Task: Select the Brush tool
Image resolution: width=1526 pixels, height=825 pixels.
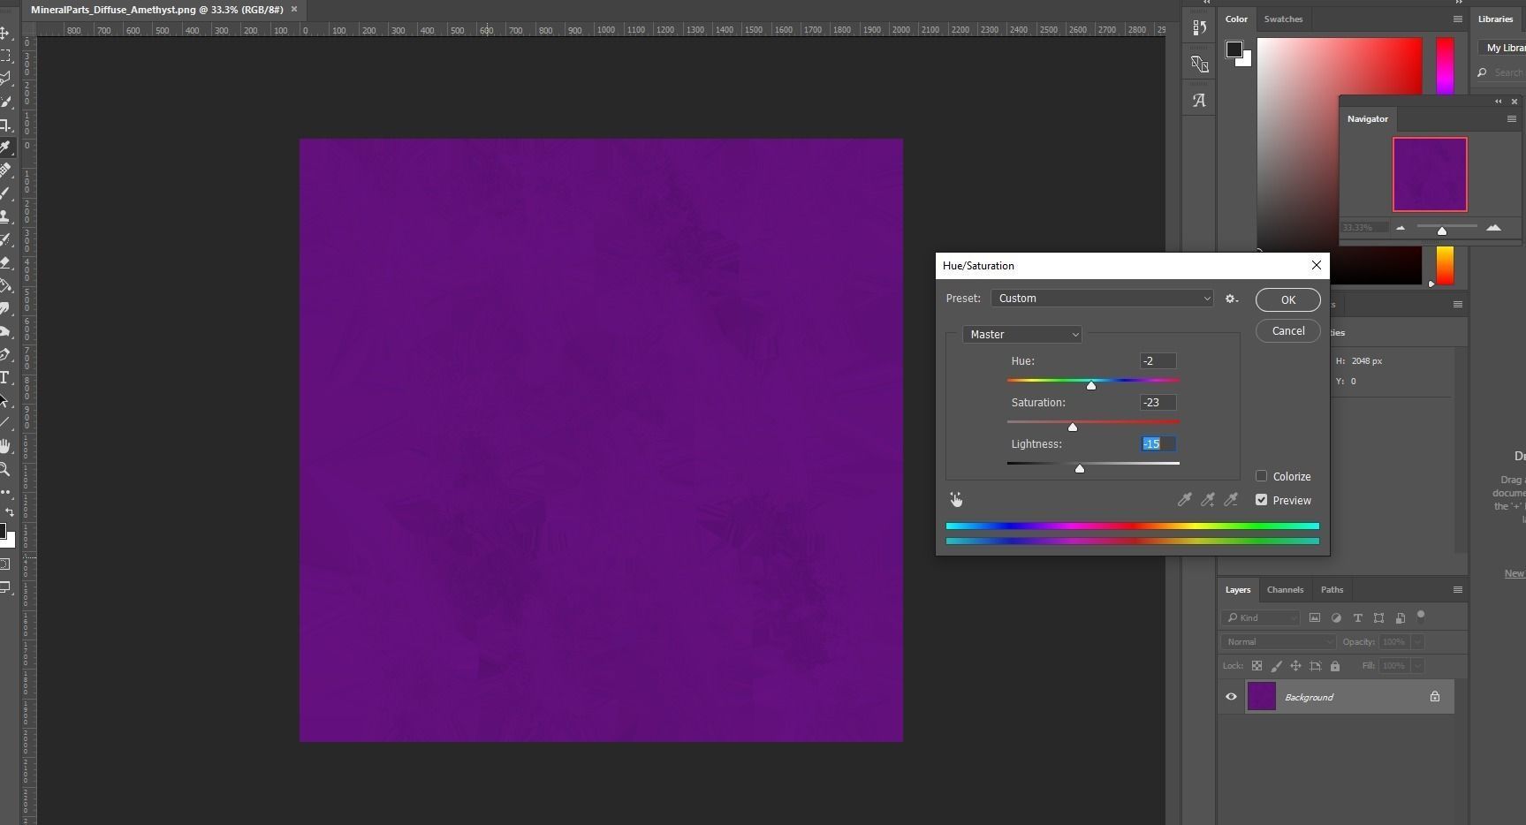Action: [x=4, y=193]
